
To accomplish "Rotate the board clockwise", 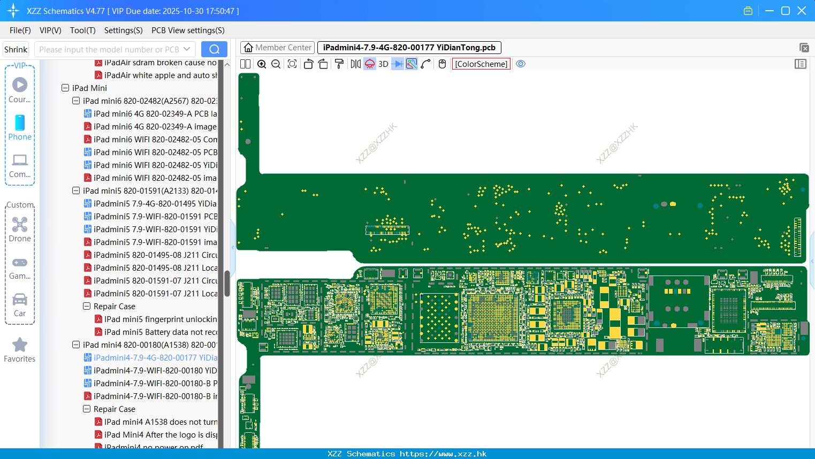I will (323, 64).
